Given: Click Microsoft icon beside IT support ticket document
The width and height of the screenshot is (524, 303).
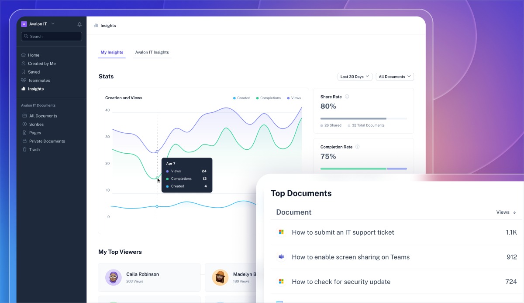Looking at the screenshot, I should (281, 232).
